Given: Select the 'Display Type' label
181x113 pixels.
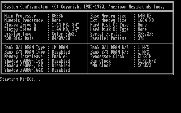Looking at the screenshot, I should click(x=18, y=34).
